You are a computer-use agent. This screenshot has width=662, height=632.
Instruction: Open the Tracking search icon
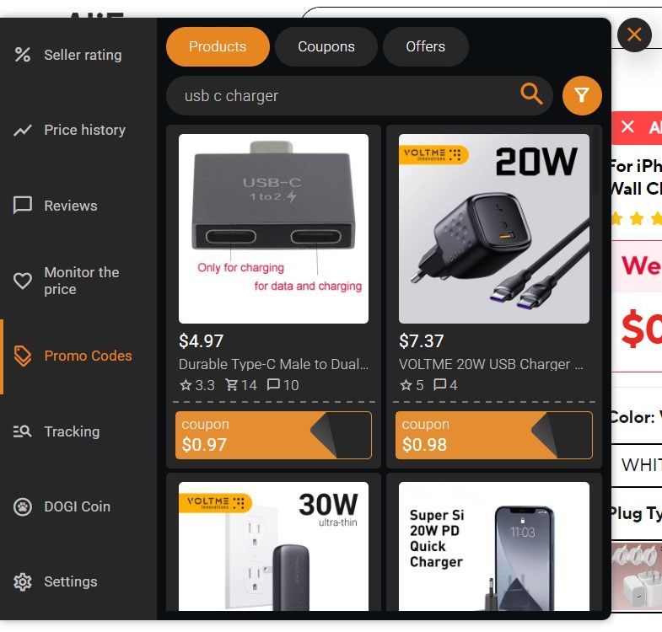(23, 431)
